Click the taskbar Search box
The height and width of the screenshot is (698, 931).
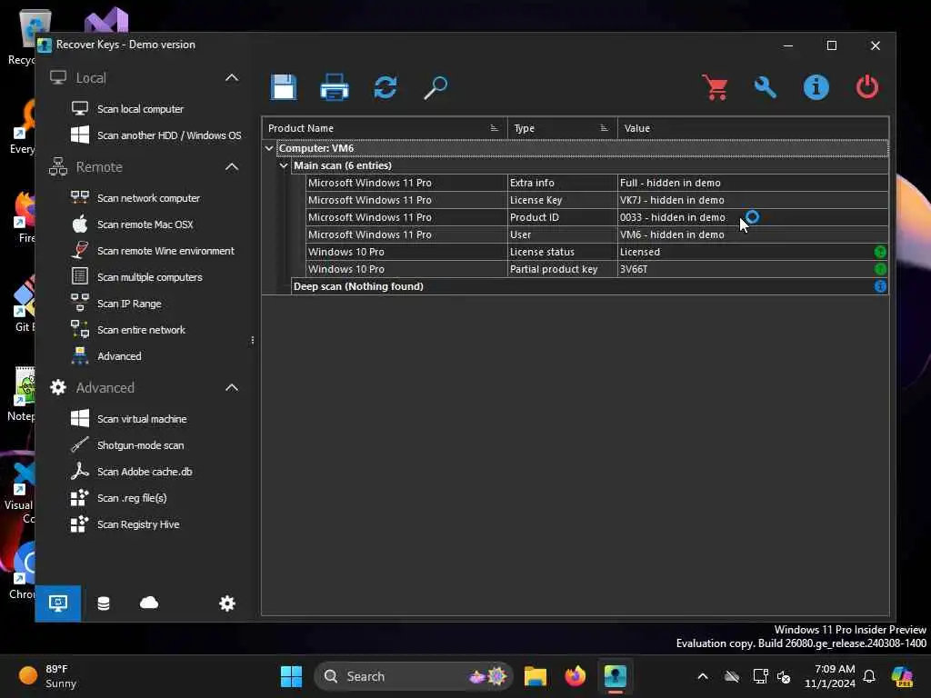point(414,676)
